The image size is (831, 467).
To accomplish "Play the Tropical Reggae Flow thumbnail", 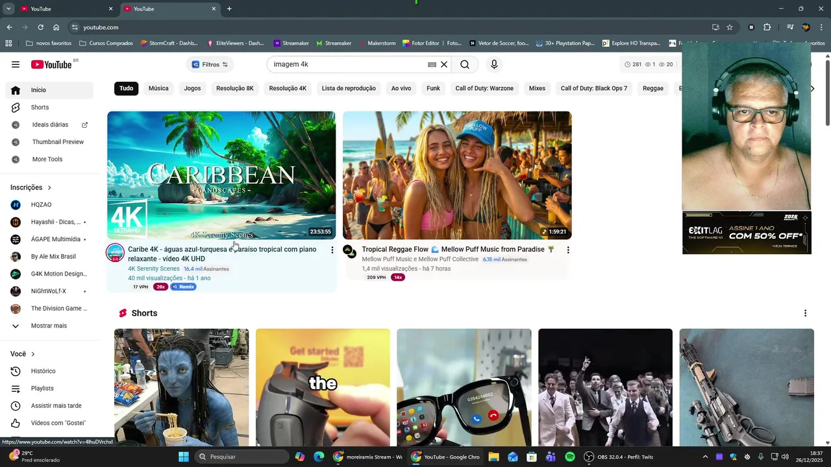I will [457, 175].
